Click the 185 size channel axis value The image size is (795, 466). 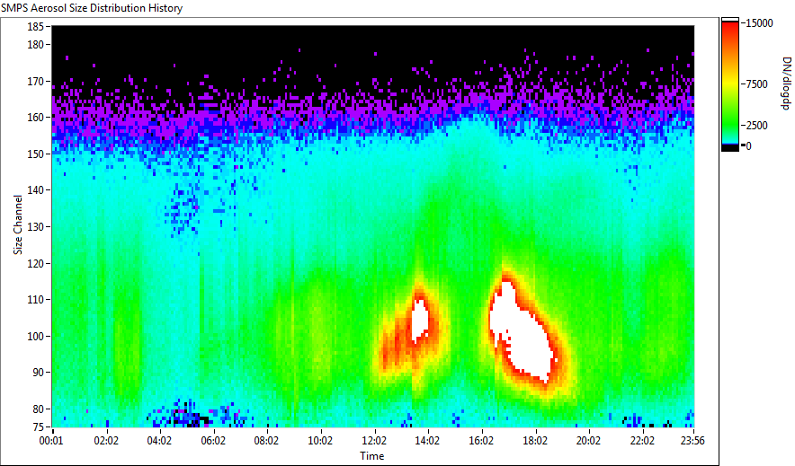[x=36, y=26]
